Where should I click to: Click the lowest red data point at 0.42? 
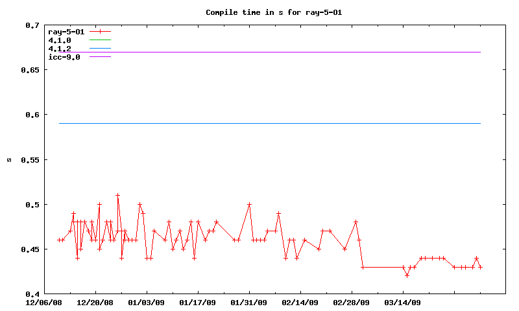click(407, 276)
